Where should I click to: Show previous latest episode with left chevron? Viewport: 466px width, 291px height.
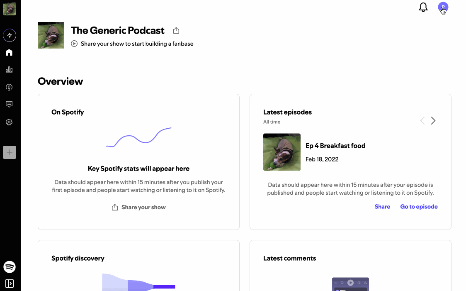tap(422, 120)
